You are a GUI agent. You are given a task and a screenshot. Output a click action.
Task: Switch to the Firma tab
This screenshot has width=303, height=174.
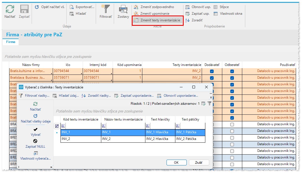pyautogui.click(x=11, y=42)
